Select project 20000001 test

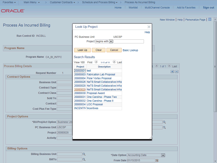coord(80,71)
